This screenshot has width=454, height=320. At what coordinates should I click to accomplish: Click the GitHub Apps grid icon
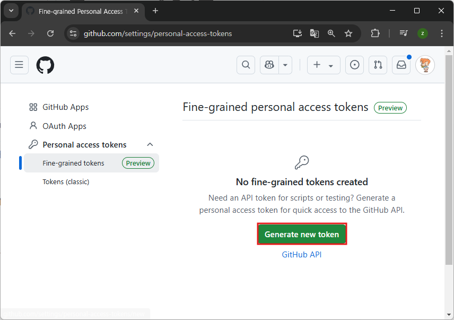click(x=33, y=107)
